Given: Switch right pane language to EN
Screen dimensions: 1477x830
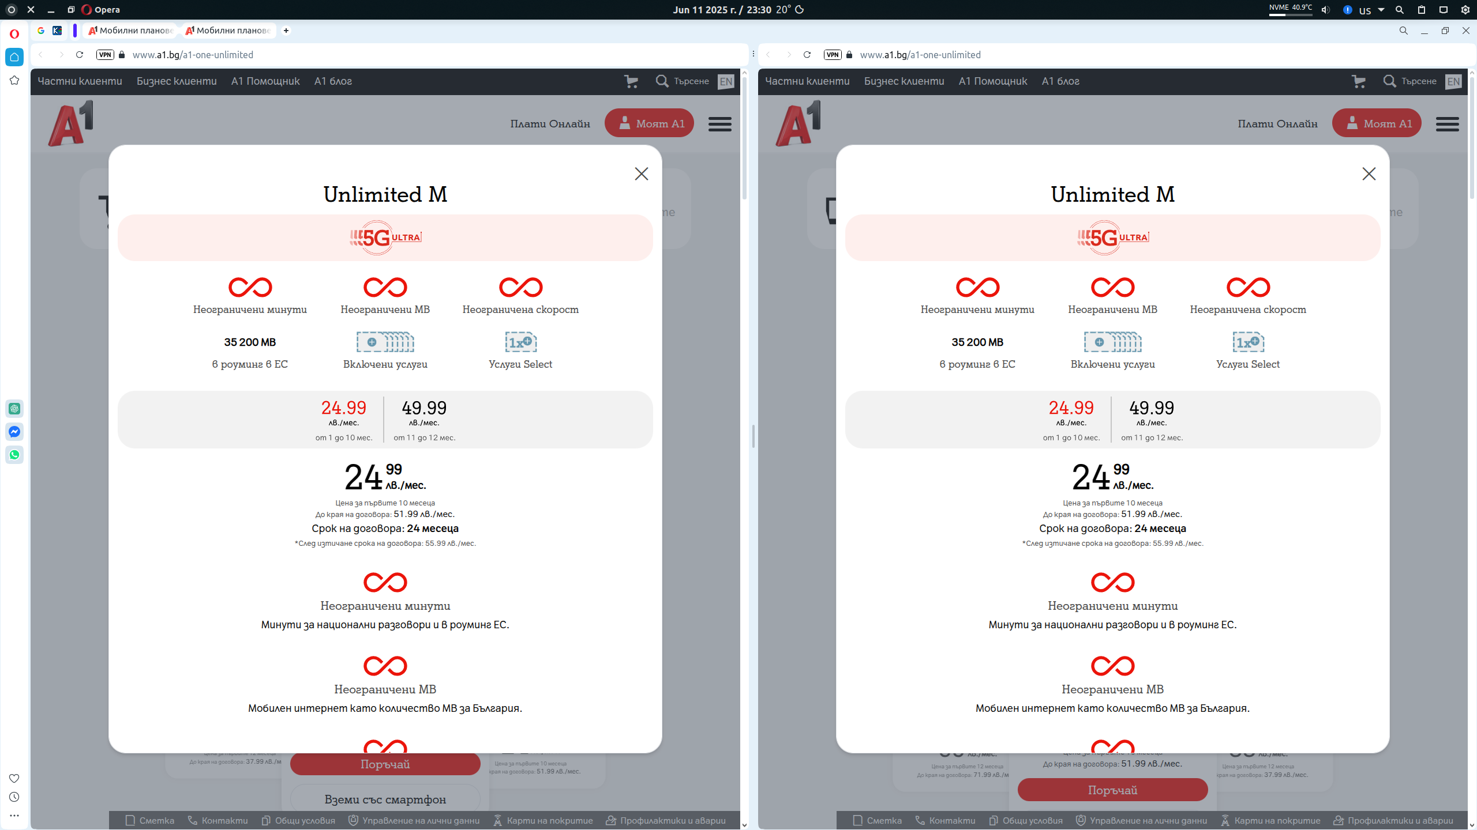Looking at the screenshot, I should click(1454, 81).
